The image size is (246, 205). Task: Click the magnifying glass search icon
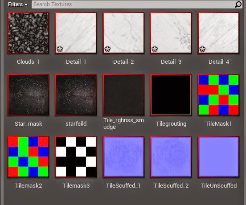click(238, 4)
